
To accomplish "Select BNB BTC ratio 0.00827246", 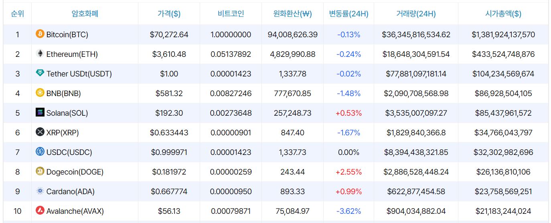I will (231, 93).
